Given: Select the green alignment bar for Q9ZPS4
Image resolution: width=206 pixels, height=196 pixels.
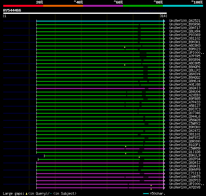Looking at the screenshot, I should [97, 159].
